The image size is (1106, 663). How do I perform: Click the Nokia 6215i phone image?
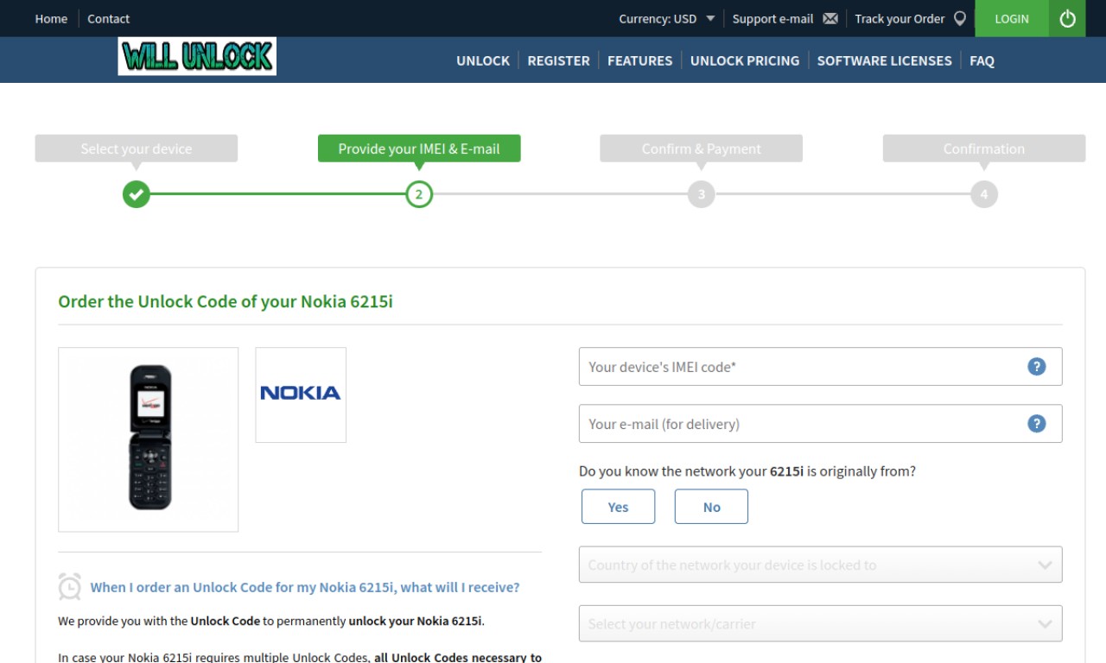point(149,439)
